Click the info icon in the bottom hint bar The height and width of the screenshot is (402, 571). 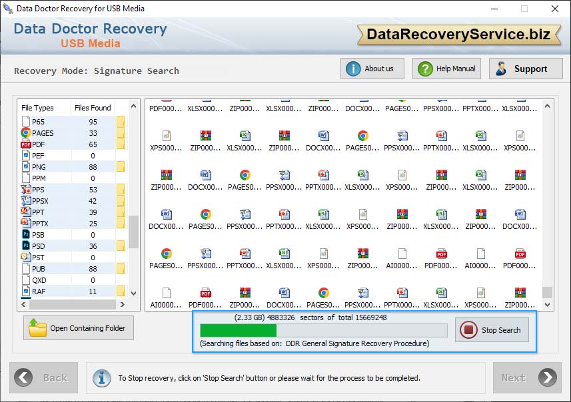(101, 378)
